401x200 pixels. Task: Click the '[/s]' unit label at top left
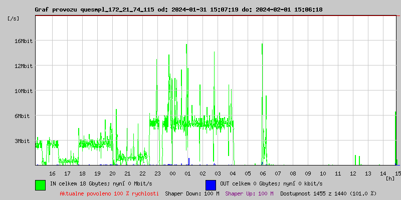click(14, 18)
